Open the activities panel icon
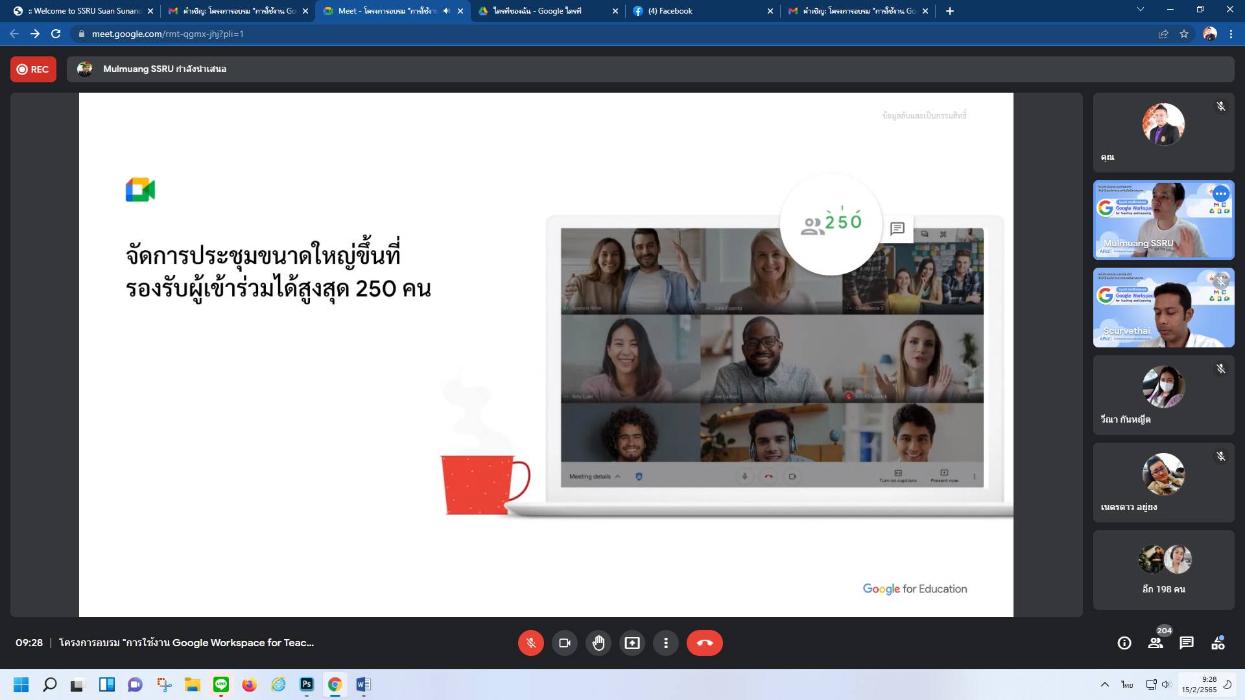 [x=1217, y=643]
